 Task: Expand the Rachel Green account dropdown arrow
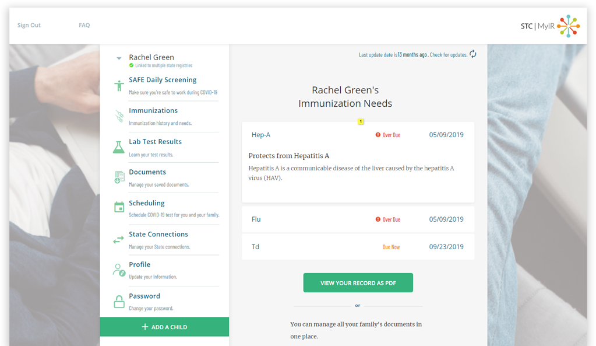point(119,58)
